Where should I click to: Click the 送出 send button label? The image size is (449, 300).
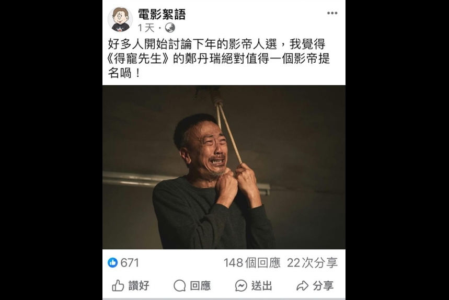[x=262, y=286]
